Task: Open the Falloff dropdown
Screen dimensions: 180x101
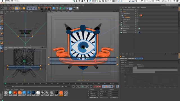Action: [129, 66]
